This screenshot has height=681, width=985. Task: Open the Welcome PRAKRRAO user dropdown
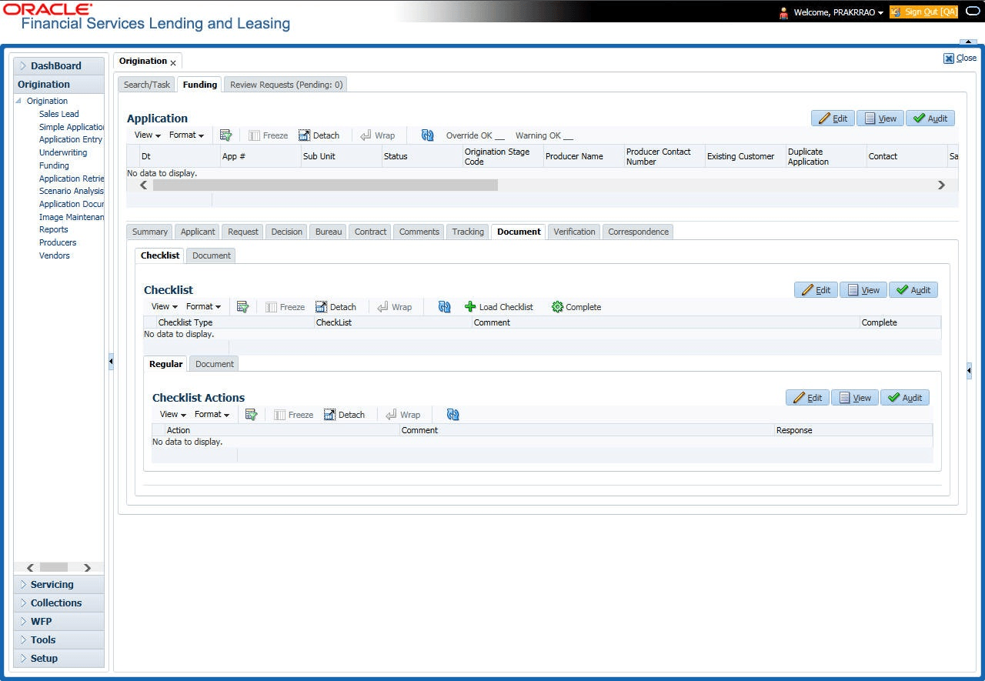click(x=839, y=12)
